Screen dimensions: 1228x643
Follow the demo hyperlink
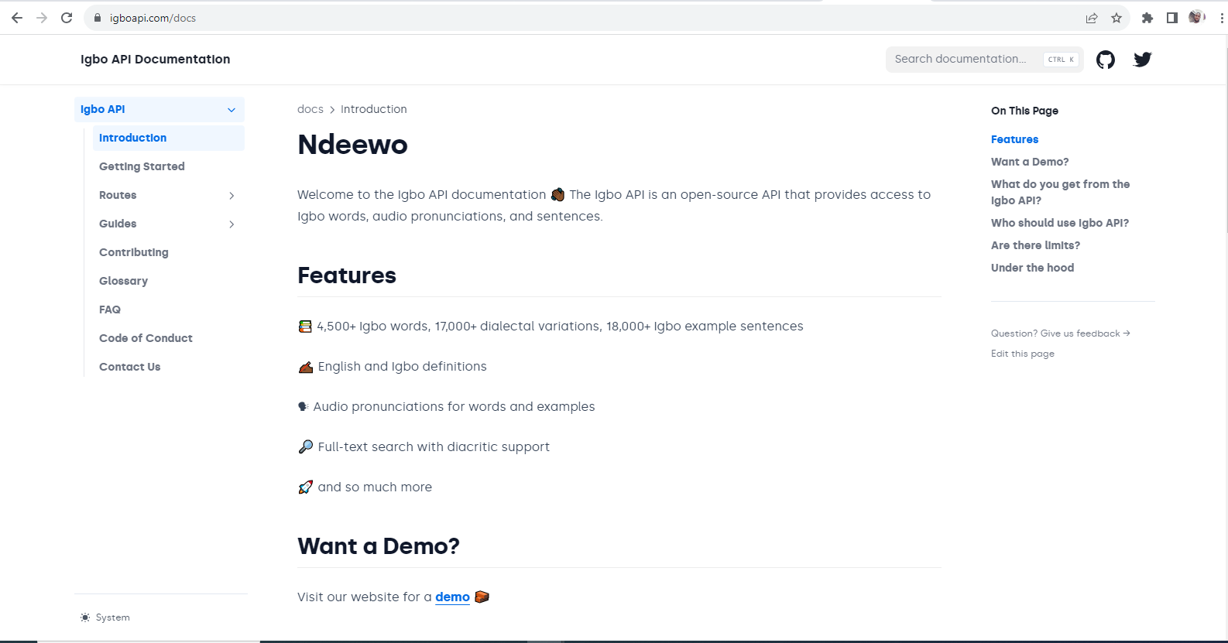point(452,597)
